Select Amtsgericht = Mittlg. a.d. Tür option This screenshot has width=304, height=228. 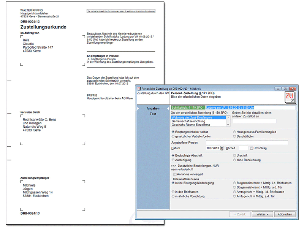[234, 196]
